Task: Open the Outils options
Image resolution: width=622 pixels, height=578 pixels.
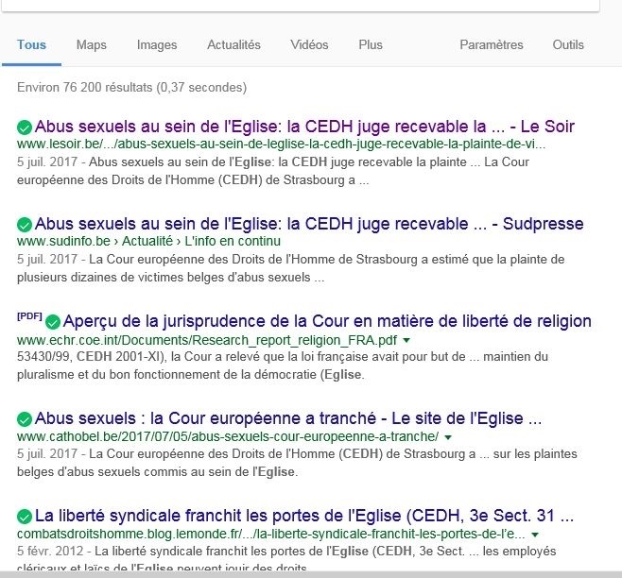Action: [x=568, y=44]
